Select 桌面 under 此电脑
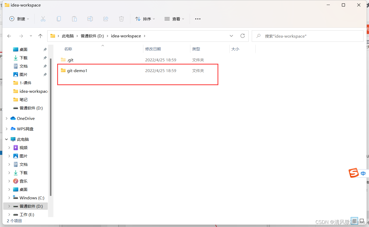 [24, 189]
